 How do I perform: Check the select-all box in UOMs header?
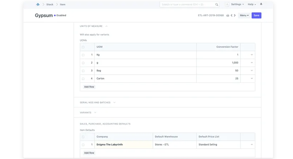pyautogui.click(x=83, y=47)
